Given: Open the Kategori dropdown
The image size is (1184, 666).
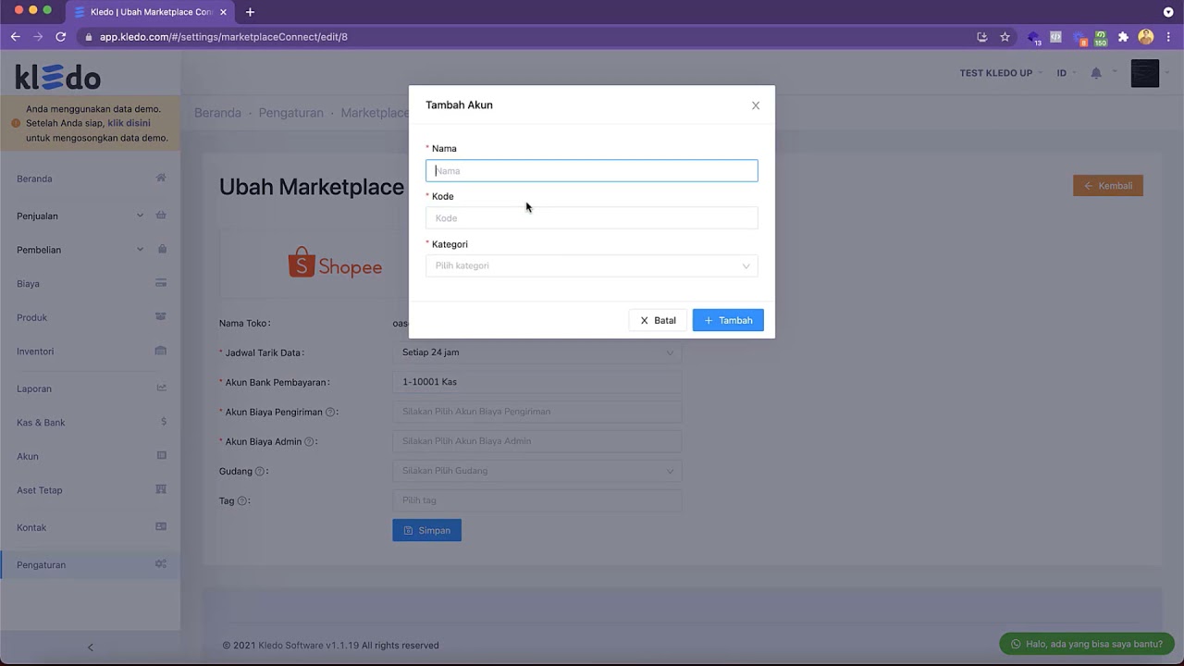Looking at the screenshot, I should tap(592, 266).
